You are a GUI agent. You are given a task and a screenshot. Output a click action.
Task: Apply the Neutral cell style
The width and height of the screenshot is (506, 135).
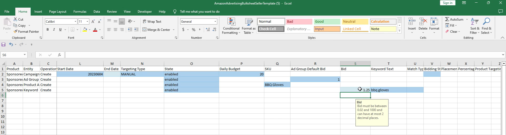(x=355, y=21)
